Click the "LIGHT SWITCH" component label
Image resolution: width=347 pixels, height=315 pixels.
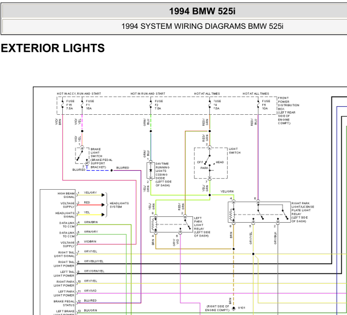(x=235, y=151)
